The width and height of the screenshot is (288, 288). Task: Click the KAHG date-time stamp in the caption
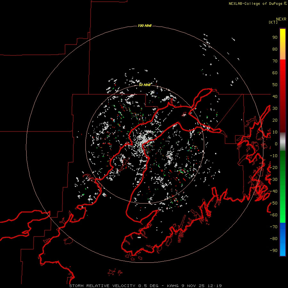tap(194, 286)
